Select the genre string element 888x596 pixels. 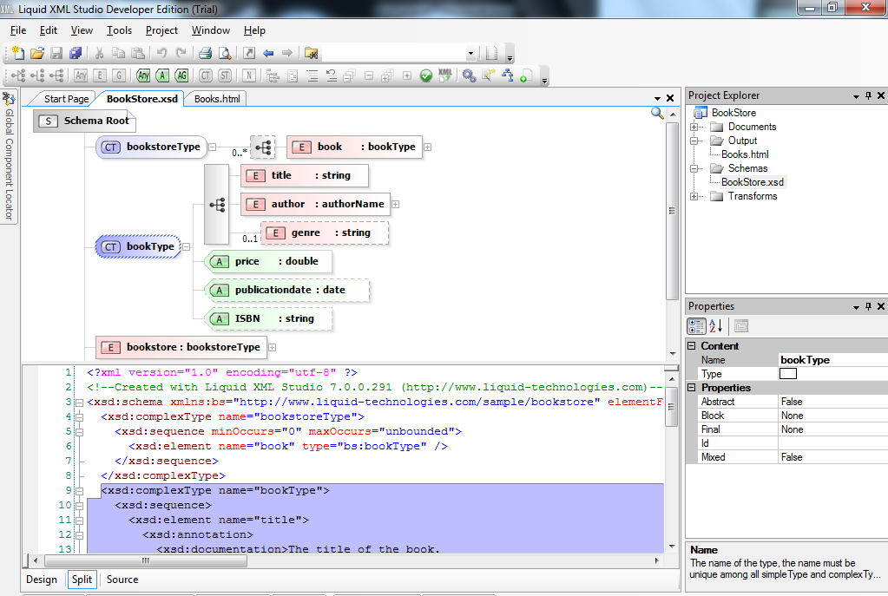(325, 233)
